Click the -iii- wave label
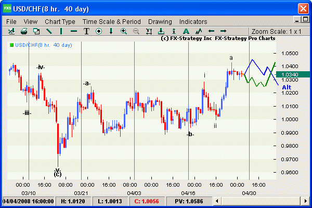 click(x=27, y=113)
